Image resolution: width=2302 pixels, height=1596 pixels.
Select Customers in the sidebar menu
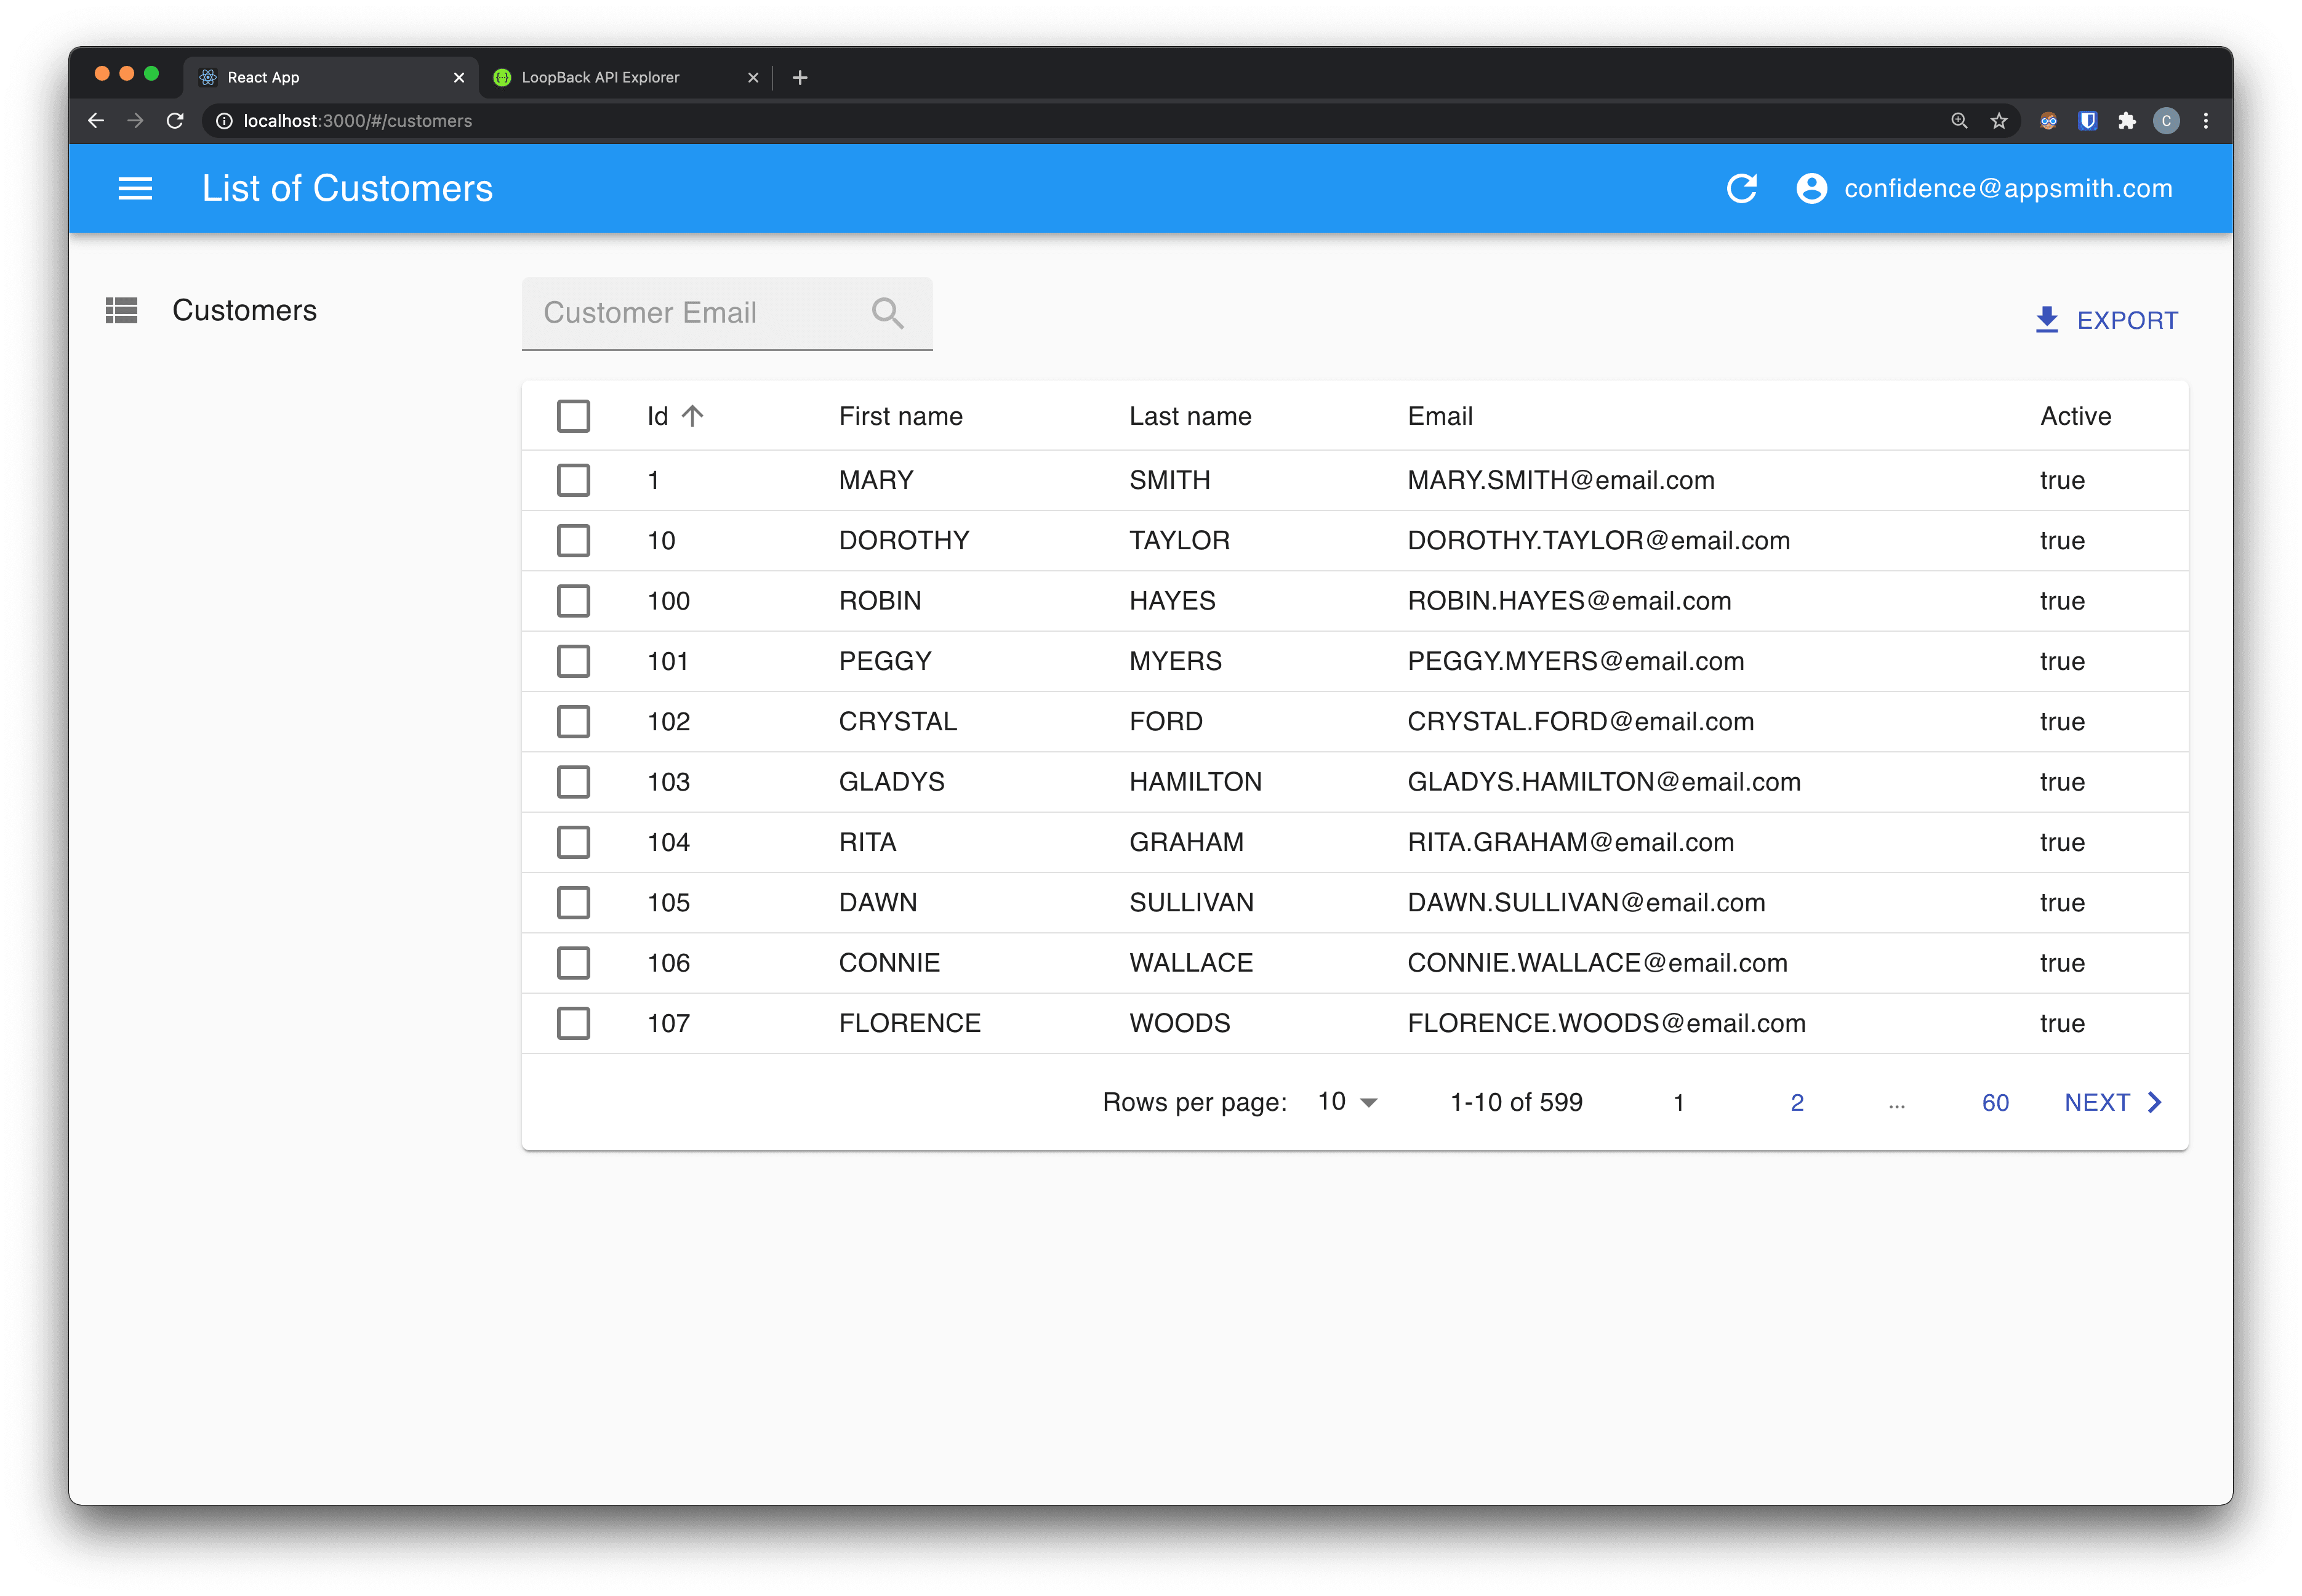244,311
